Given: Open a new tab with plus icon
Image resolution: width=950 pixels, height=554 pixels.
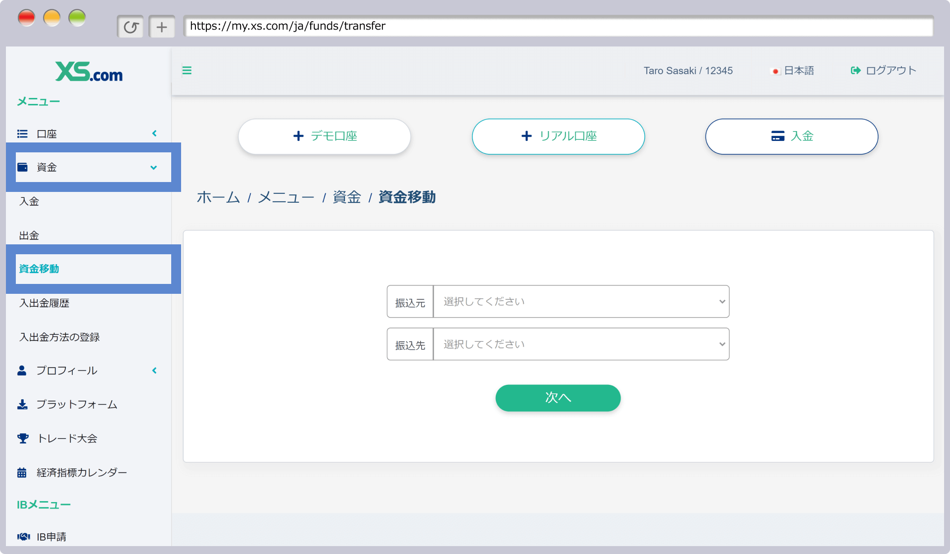Looking at the screenshot, I should coord(162,27).
